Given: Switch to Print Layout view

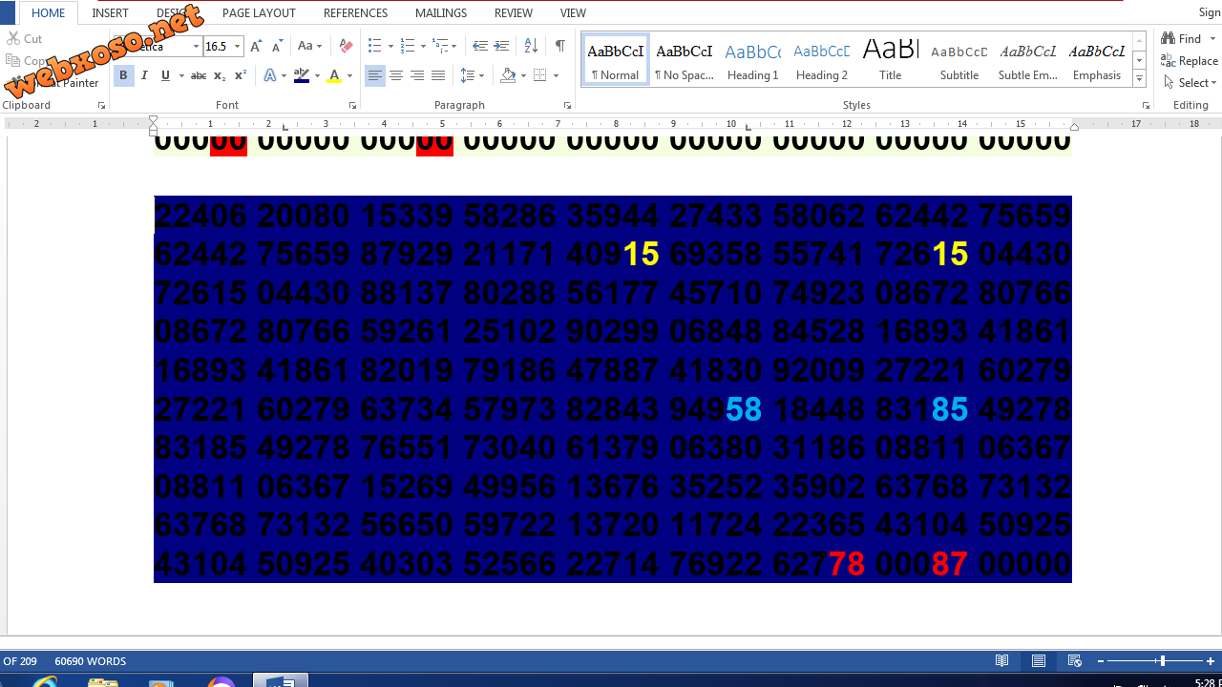Looking at the screenshot, I should (x=1039, y=660).
